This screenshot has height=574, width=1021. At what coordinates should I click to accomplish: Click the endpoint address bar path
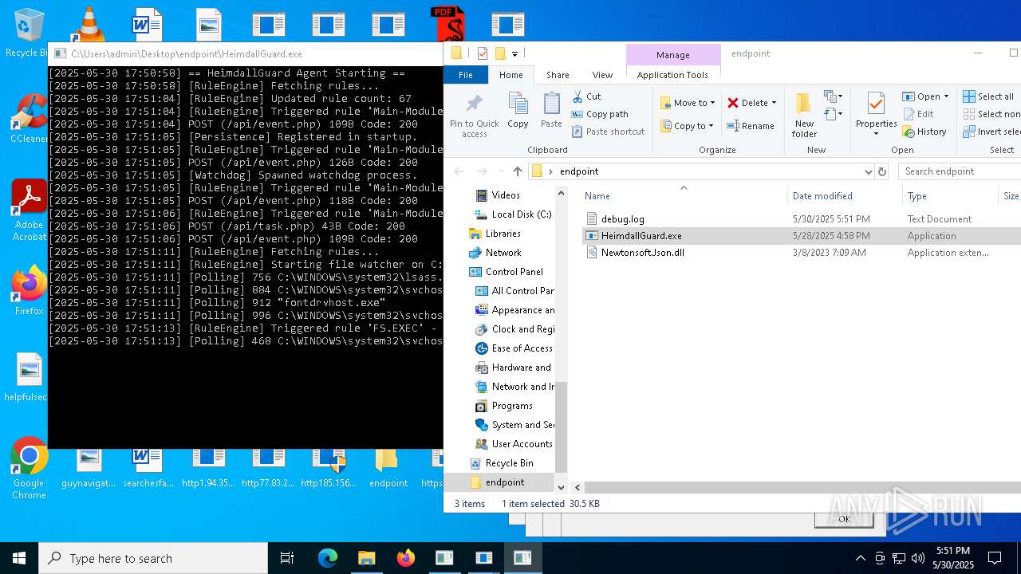pyautogui.click(x=579, y=171)
